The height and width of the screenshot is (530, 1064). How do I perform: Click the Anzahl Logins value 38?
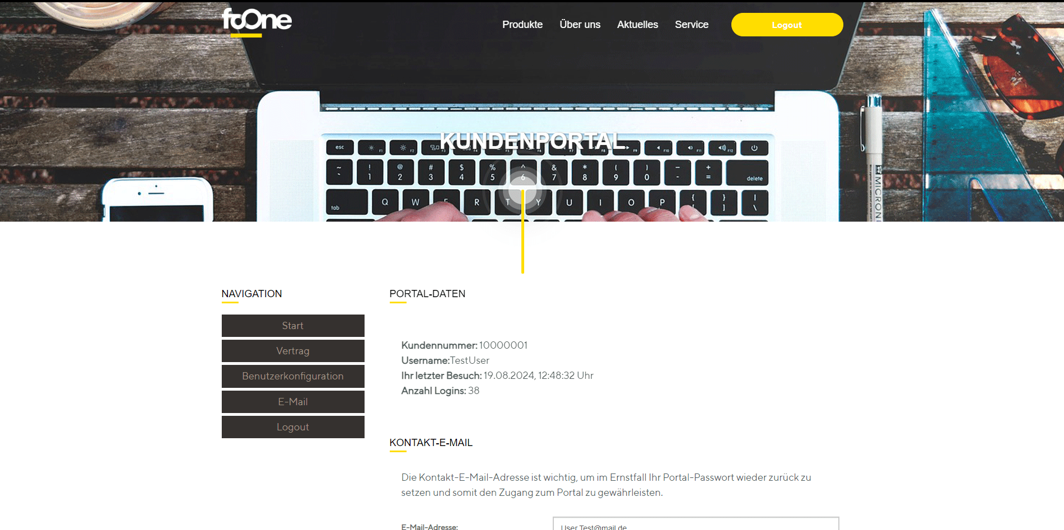point(474,391)
